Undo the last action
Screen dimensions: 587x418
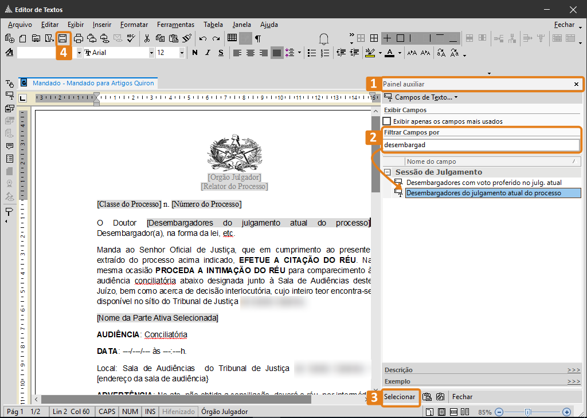203,38
